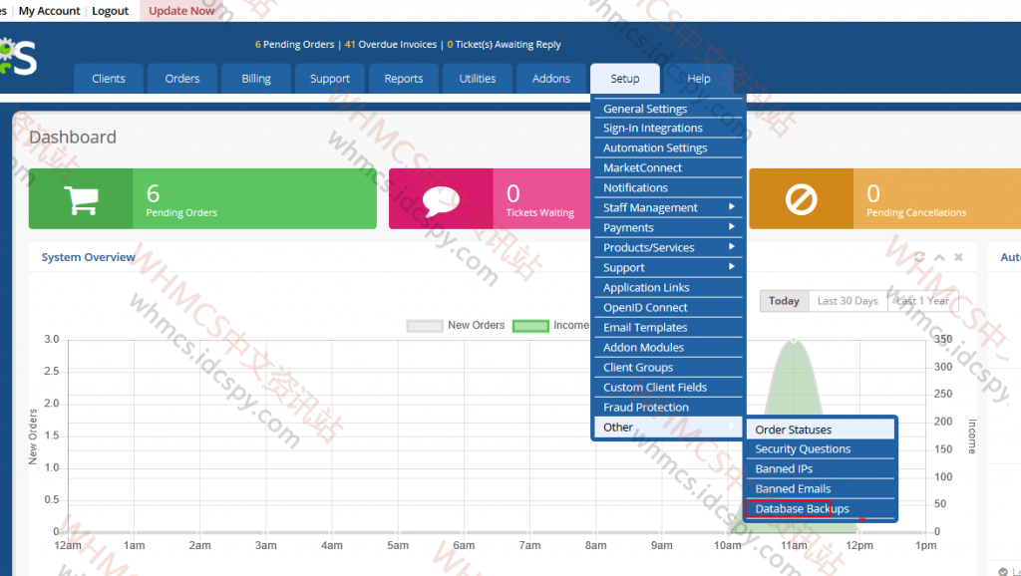Click the Pending Cancellations prohibited-circle icon

pyautogui.click(x=801, y=199)
